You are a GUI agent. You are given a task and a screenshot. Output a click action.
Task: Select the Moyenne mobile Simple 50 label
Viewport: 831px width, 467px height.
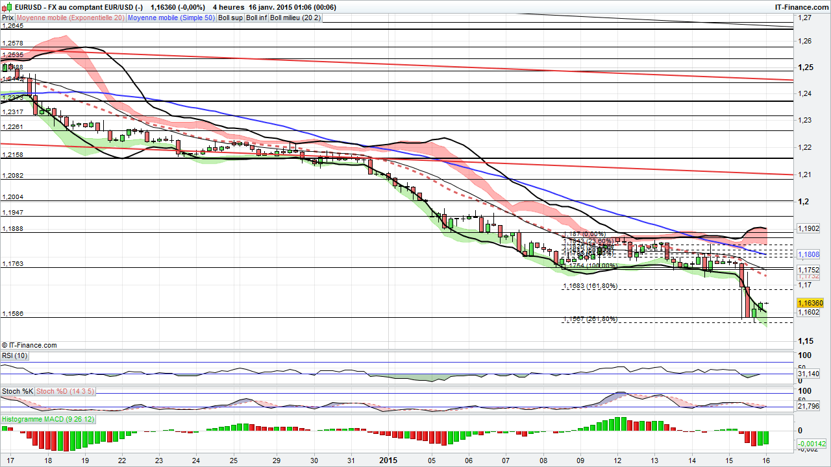coord(171,18)
